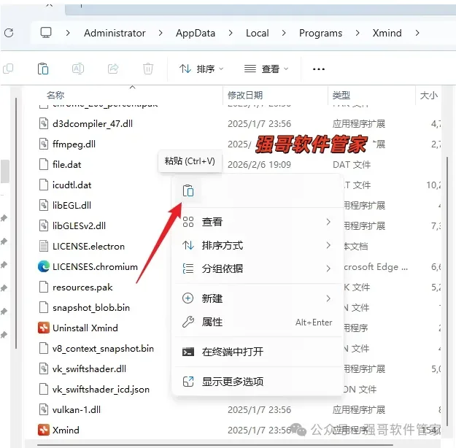
Task: Click the libEGL.dll file icon
Action: (x=44, y=205)
